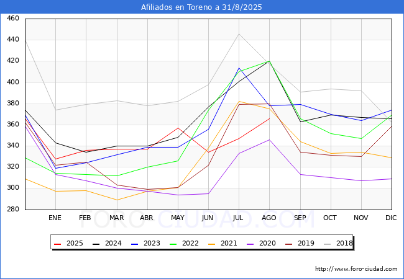Click the orange 2021 legend color swatch

click(212, 244)
